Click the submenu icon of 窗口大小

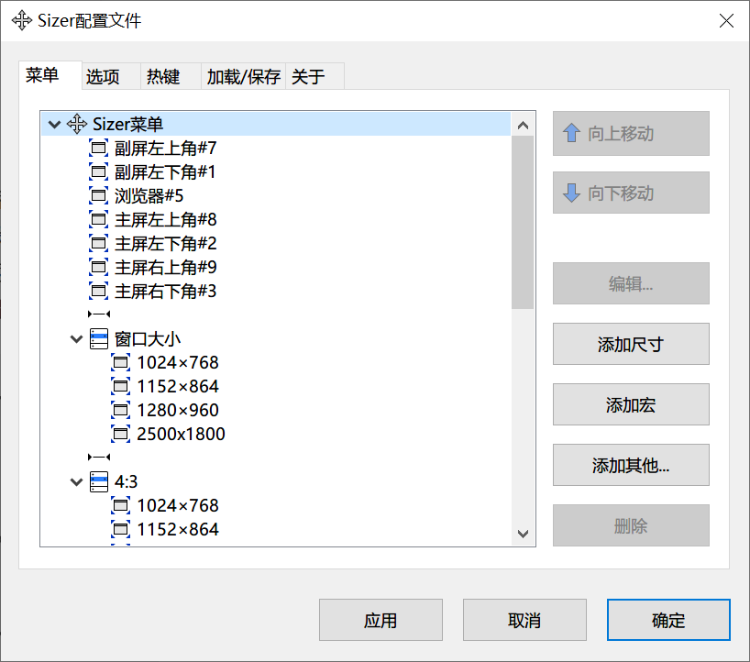(x=99, y=338)
